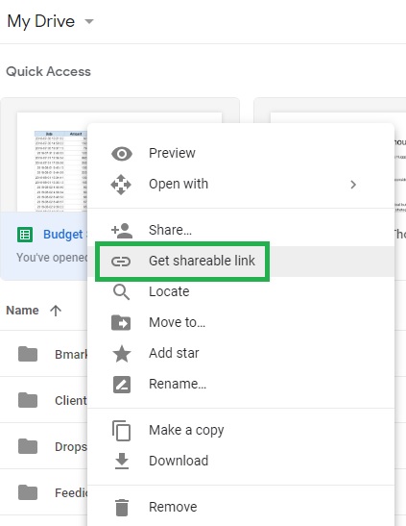
Task: Click the Name column header
Action: [x=22, y=311]
